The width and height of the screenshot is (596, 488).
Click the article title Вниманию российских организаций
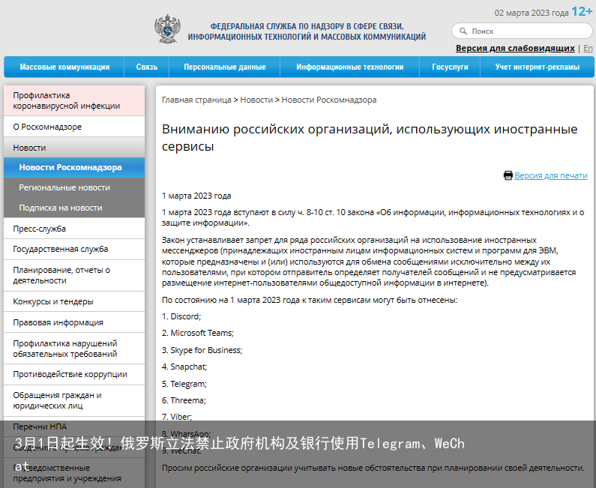(370, 138)
